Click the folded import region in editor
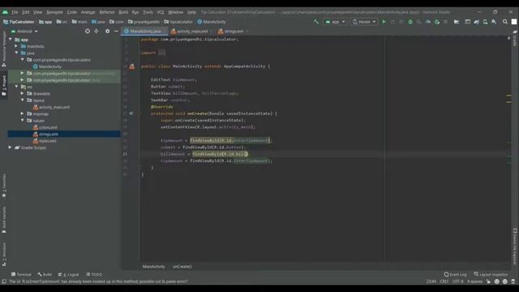519x292 pixels. point(161,53)
